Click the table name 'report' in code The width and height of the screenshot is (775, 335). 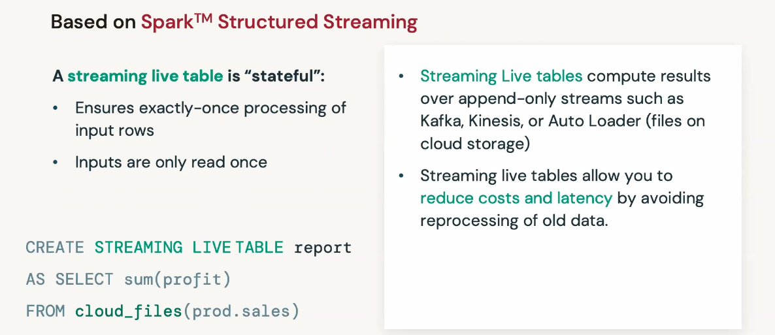tap(323, 247)
